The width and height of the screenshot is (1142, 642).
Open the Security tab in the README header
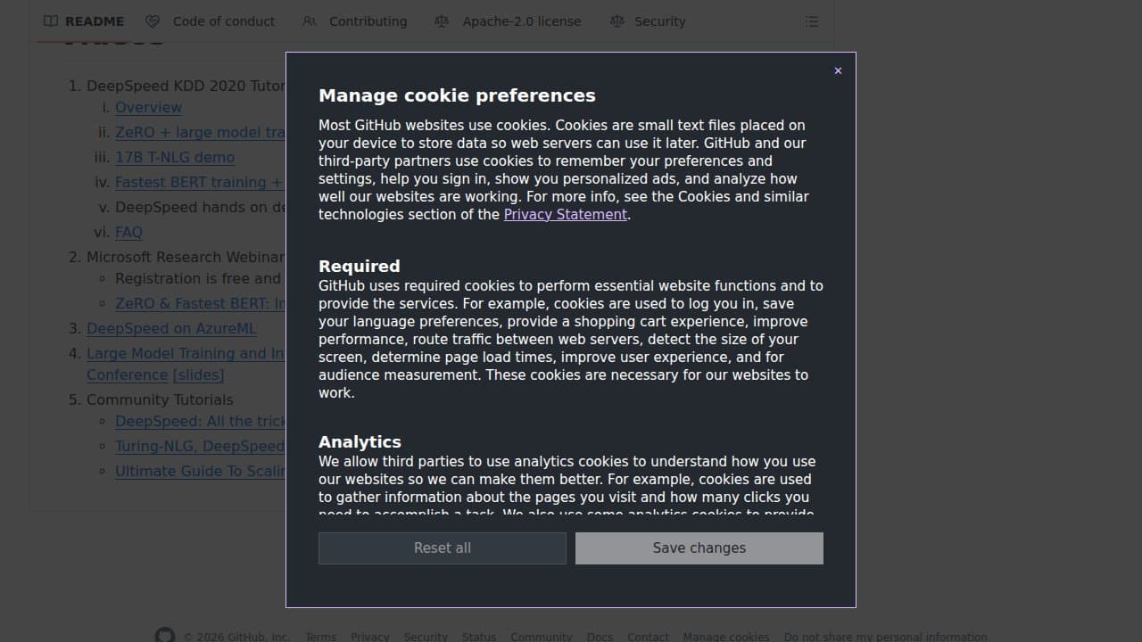coord(648,21)
